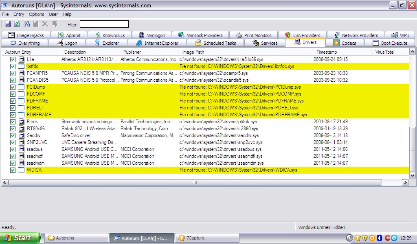Image resolution: width=417 pixels, height=244 pixels.
Task: Click the vertical scrollbar down arrow
Action: 412,175
